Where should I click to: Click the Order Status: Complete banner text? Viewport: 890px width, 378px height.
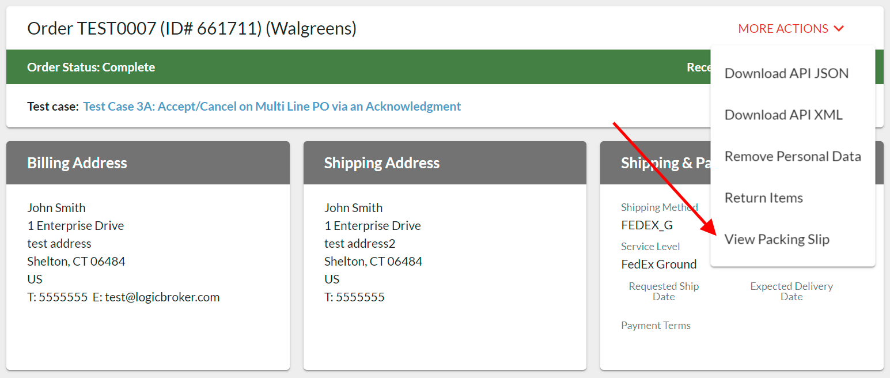pyautogui.click(x=91, y=67)
